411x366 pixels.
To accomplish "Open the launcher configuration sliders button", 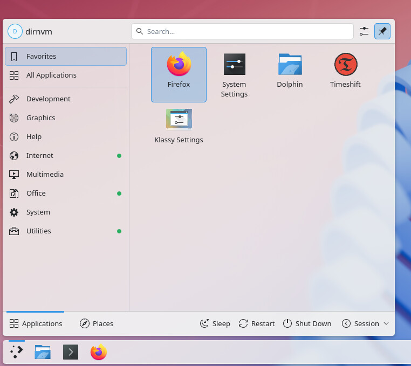I will coord(364,31).
